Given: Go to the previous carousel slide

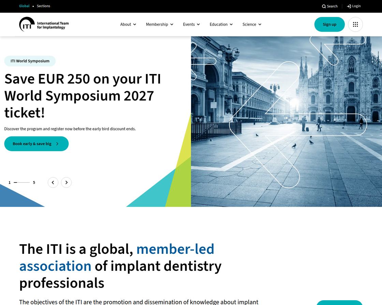Looking at the screenshot, I should [53, 183].
